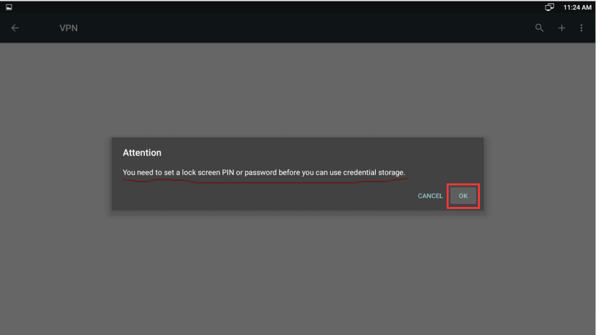The height and width of the screenshot is (335, 596).
Task: Select the CANCEL option left of OK
Action: tap(430, 196)
